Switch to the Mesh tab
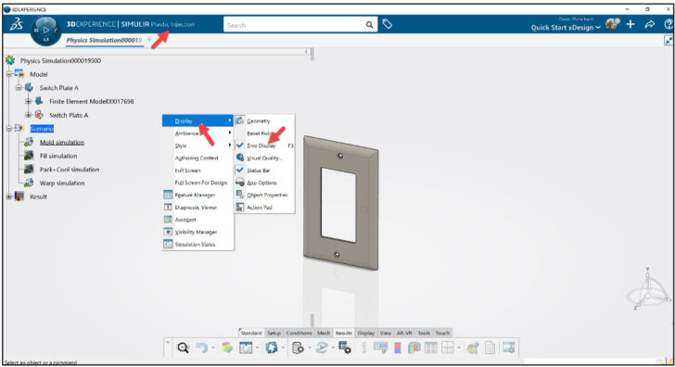The width and height of the screenshot is (675, 367). point(324,333)
